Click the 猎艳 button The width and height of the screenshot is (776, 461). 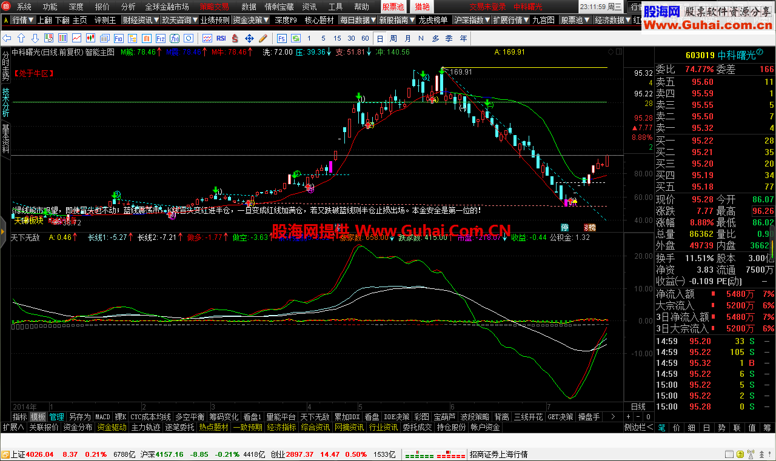click(x=422, y=7)
